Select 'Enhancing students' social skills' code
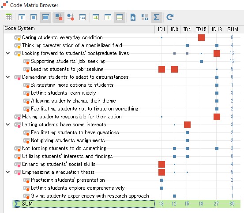This screenshot has width=244, height=213. [59, 164]
